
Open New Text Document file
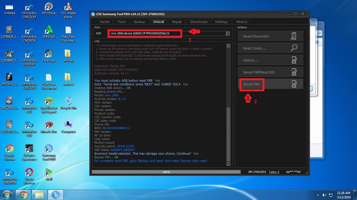click(x=49, y=82)
